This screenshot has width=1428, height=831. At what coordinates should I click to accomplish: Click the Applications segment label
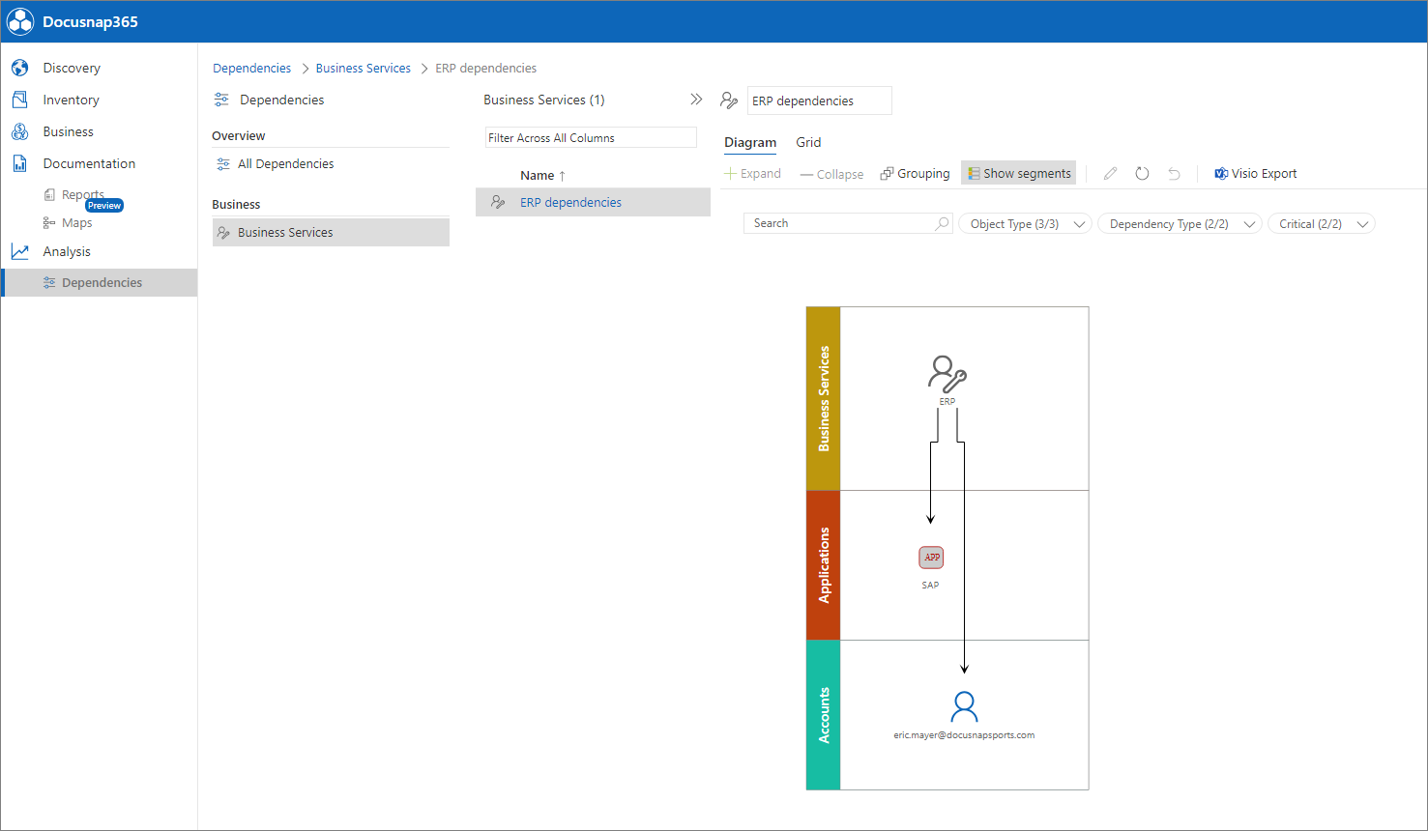[x=824, y=565]
